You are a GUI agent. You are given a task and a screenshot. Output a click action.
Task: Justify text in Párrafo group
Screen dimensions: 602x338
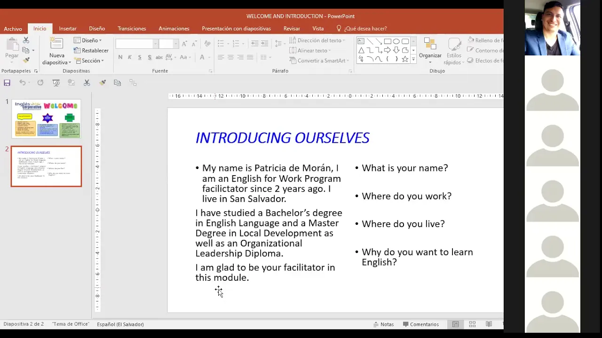tap(250, 57)
